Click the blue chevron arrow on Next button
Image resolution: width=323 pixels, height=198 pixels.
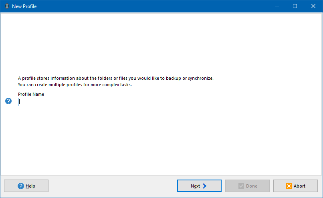[x=204, y=186]
